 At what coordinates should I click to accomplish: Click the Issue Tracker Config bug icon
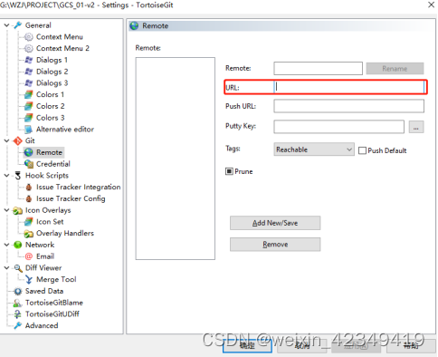coord(29,198)
